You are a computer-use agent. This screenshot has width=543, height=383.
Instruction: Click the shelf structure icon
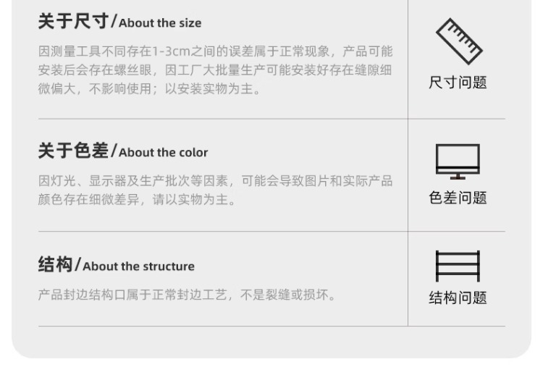458,266
